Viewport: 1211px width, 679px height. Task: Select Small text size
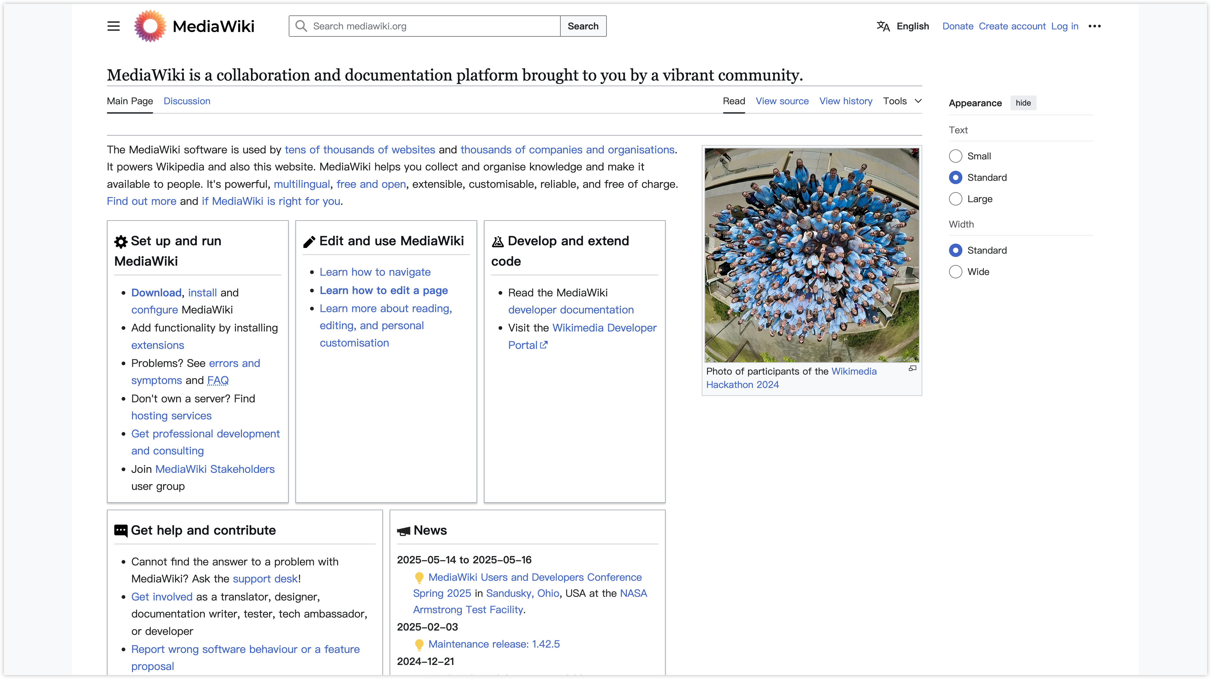pos(955,156)
